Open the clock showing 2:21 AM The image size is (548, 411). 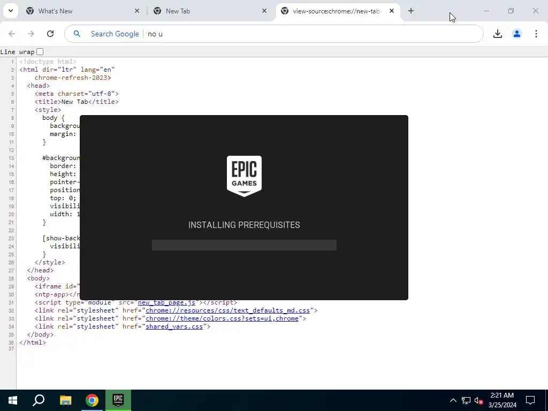[502, 400]
